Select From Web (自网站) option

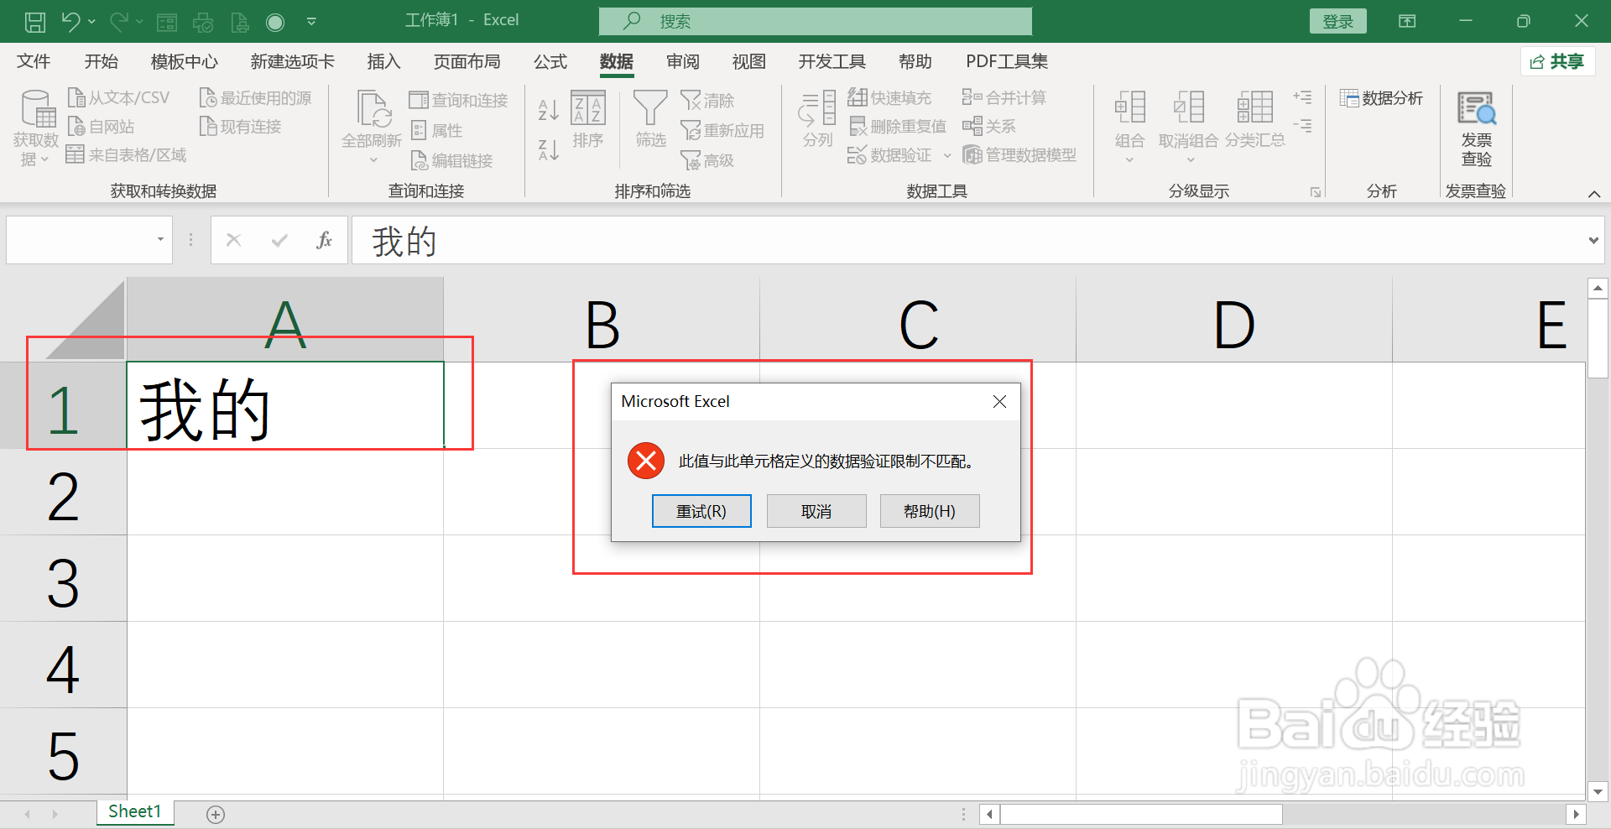point(101,127)
